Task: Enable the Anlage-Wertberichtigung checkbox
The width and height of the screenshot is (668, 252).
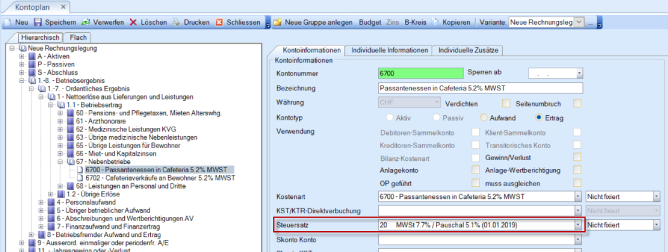Action: (x=577, y=170)
